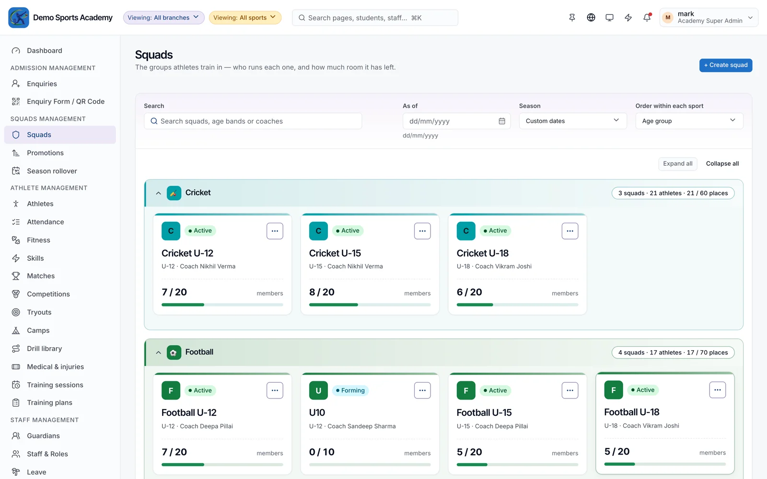Click Cricket U-12 members progress bar

point(222,305)
